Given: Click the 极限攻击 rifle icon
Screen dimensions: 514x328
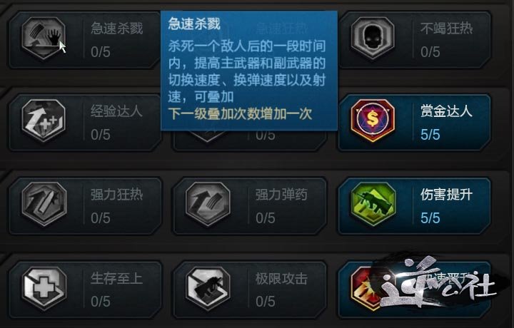Looking at the screenshot, I should click(208, 288).
